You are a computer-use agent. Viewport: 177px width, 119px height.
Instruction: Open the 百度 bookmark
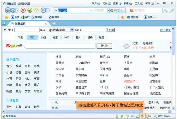[15, 17]
